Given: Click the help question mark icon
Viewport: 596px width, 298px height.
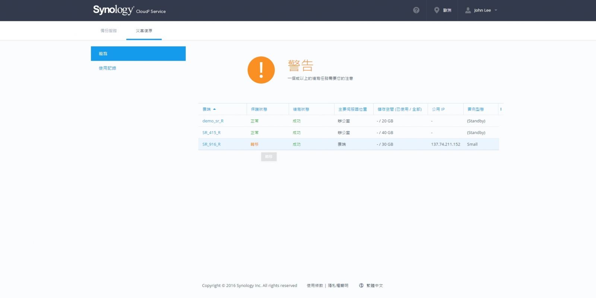Looking at the screenshot, I should coord(416,10).
